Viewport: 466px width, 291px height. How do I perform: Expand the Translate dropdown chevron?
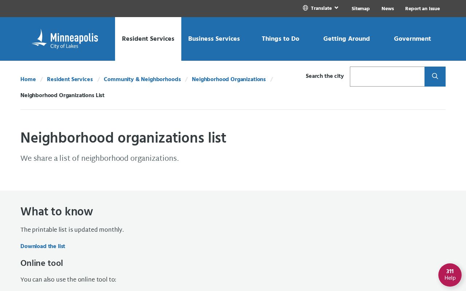pyautogui.click(x=336, y=8)
